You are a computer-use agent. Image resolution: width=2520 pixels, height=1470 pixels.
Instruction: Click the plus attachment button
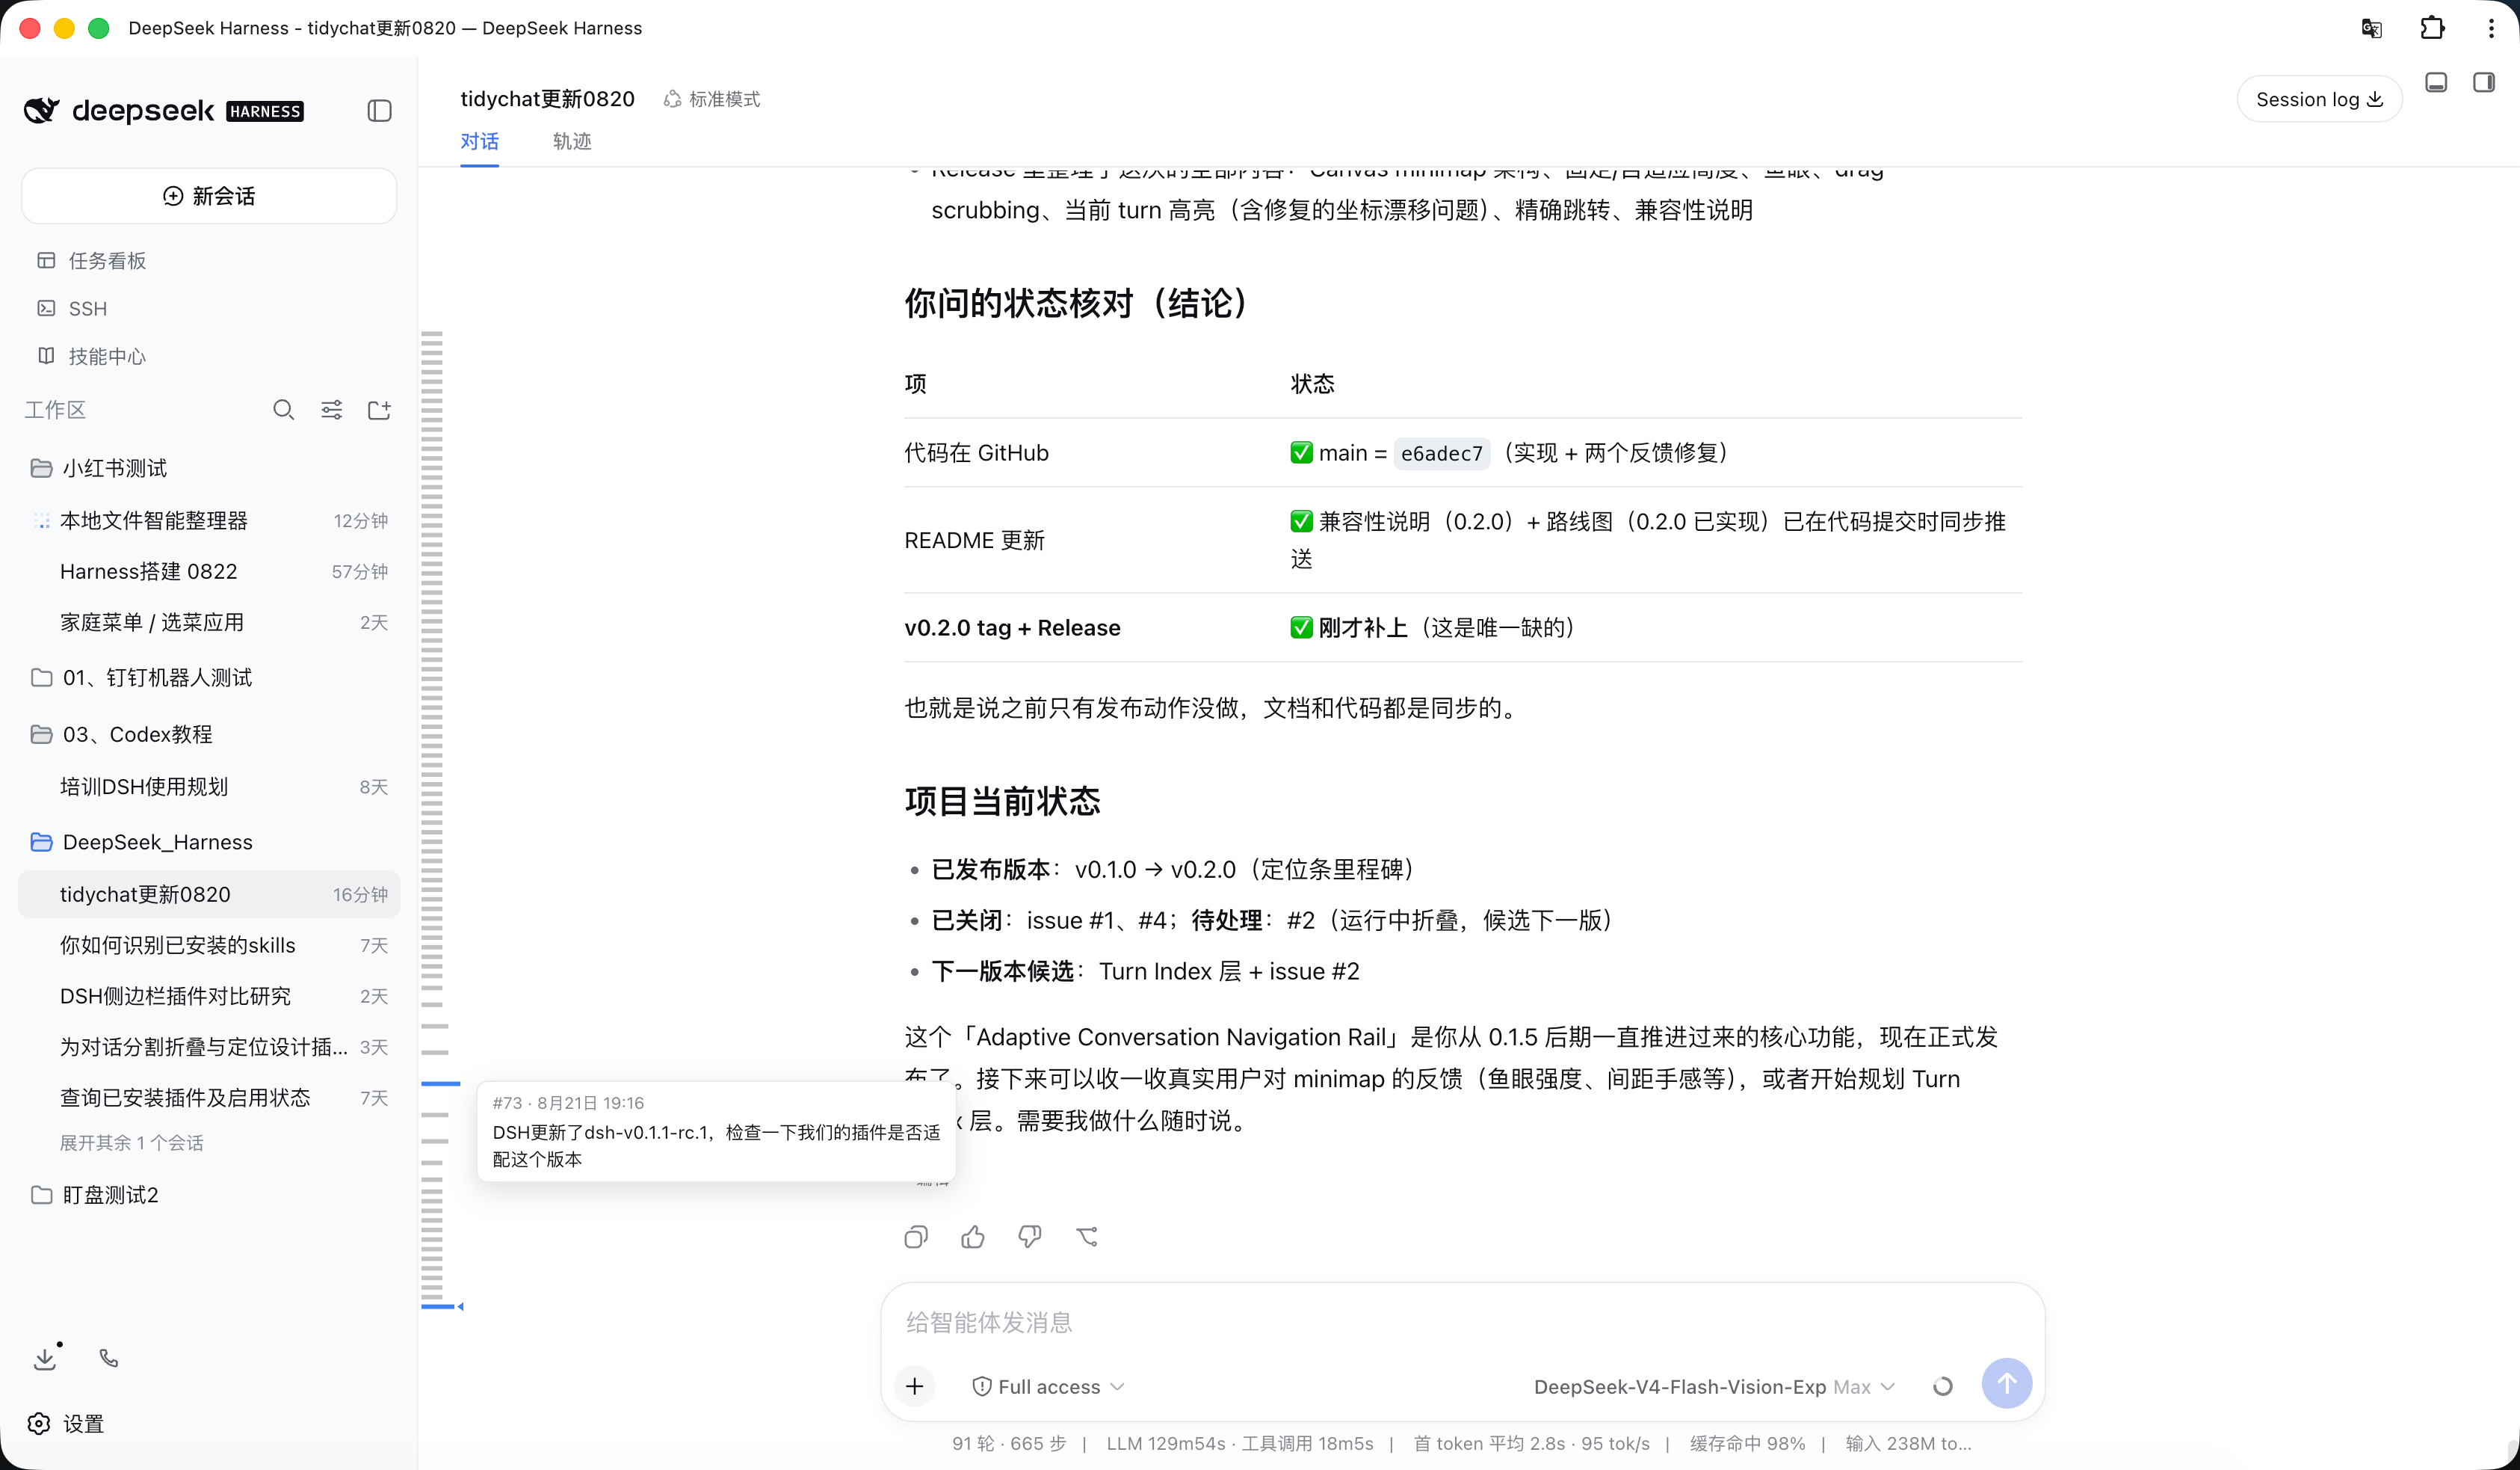(914, 1386)
